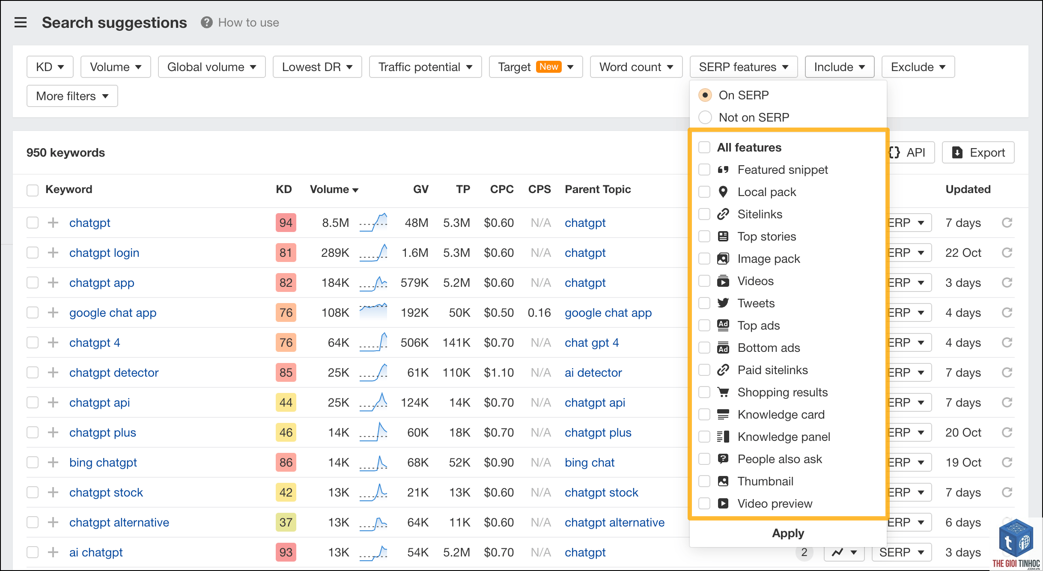Screen dimensions: 1043x571
Task: Click the People also ask icon
Action: click(723, 459)
